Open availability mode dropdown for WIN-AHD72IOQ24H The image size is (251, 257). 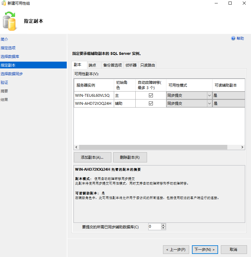coord(209,104)
